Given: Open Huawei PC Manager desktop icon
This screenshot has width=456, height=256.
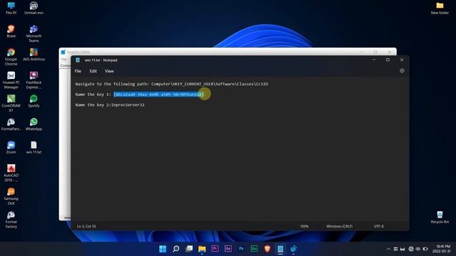Looking at the screenshot, I should (x=11, y=80).
